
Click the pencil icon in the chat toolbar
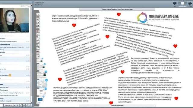pos(21,105)
